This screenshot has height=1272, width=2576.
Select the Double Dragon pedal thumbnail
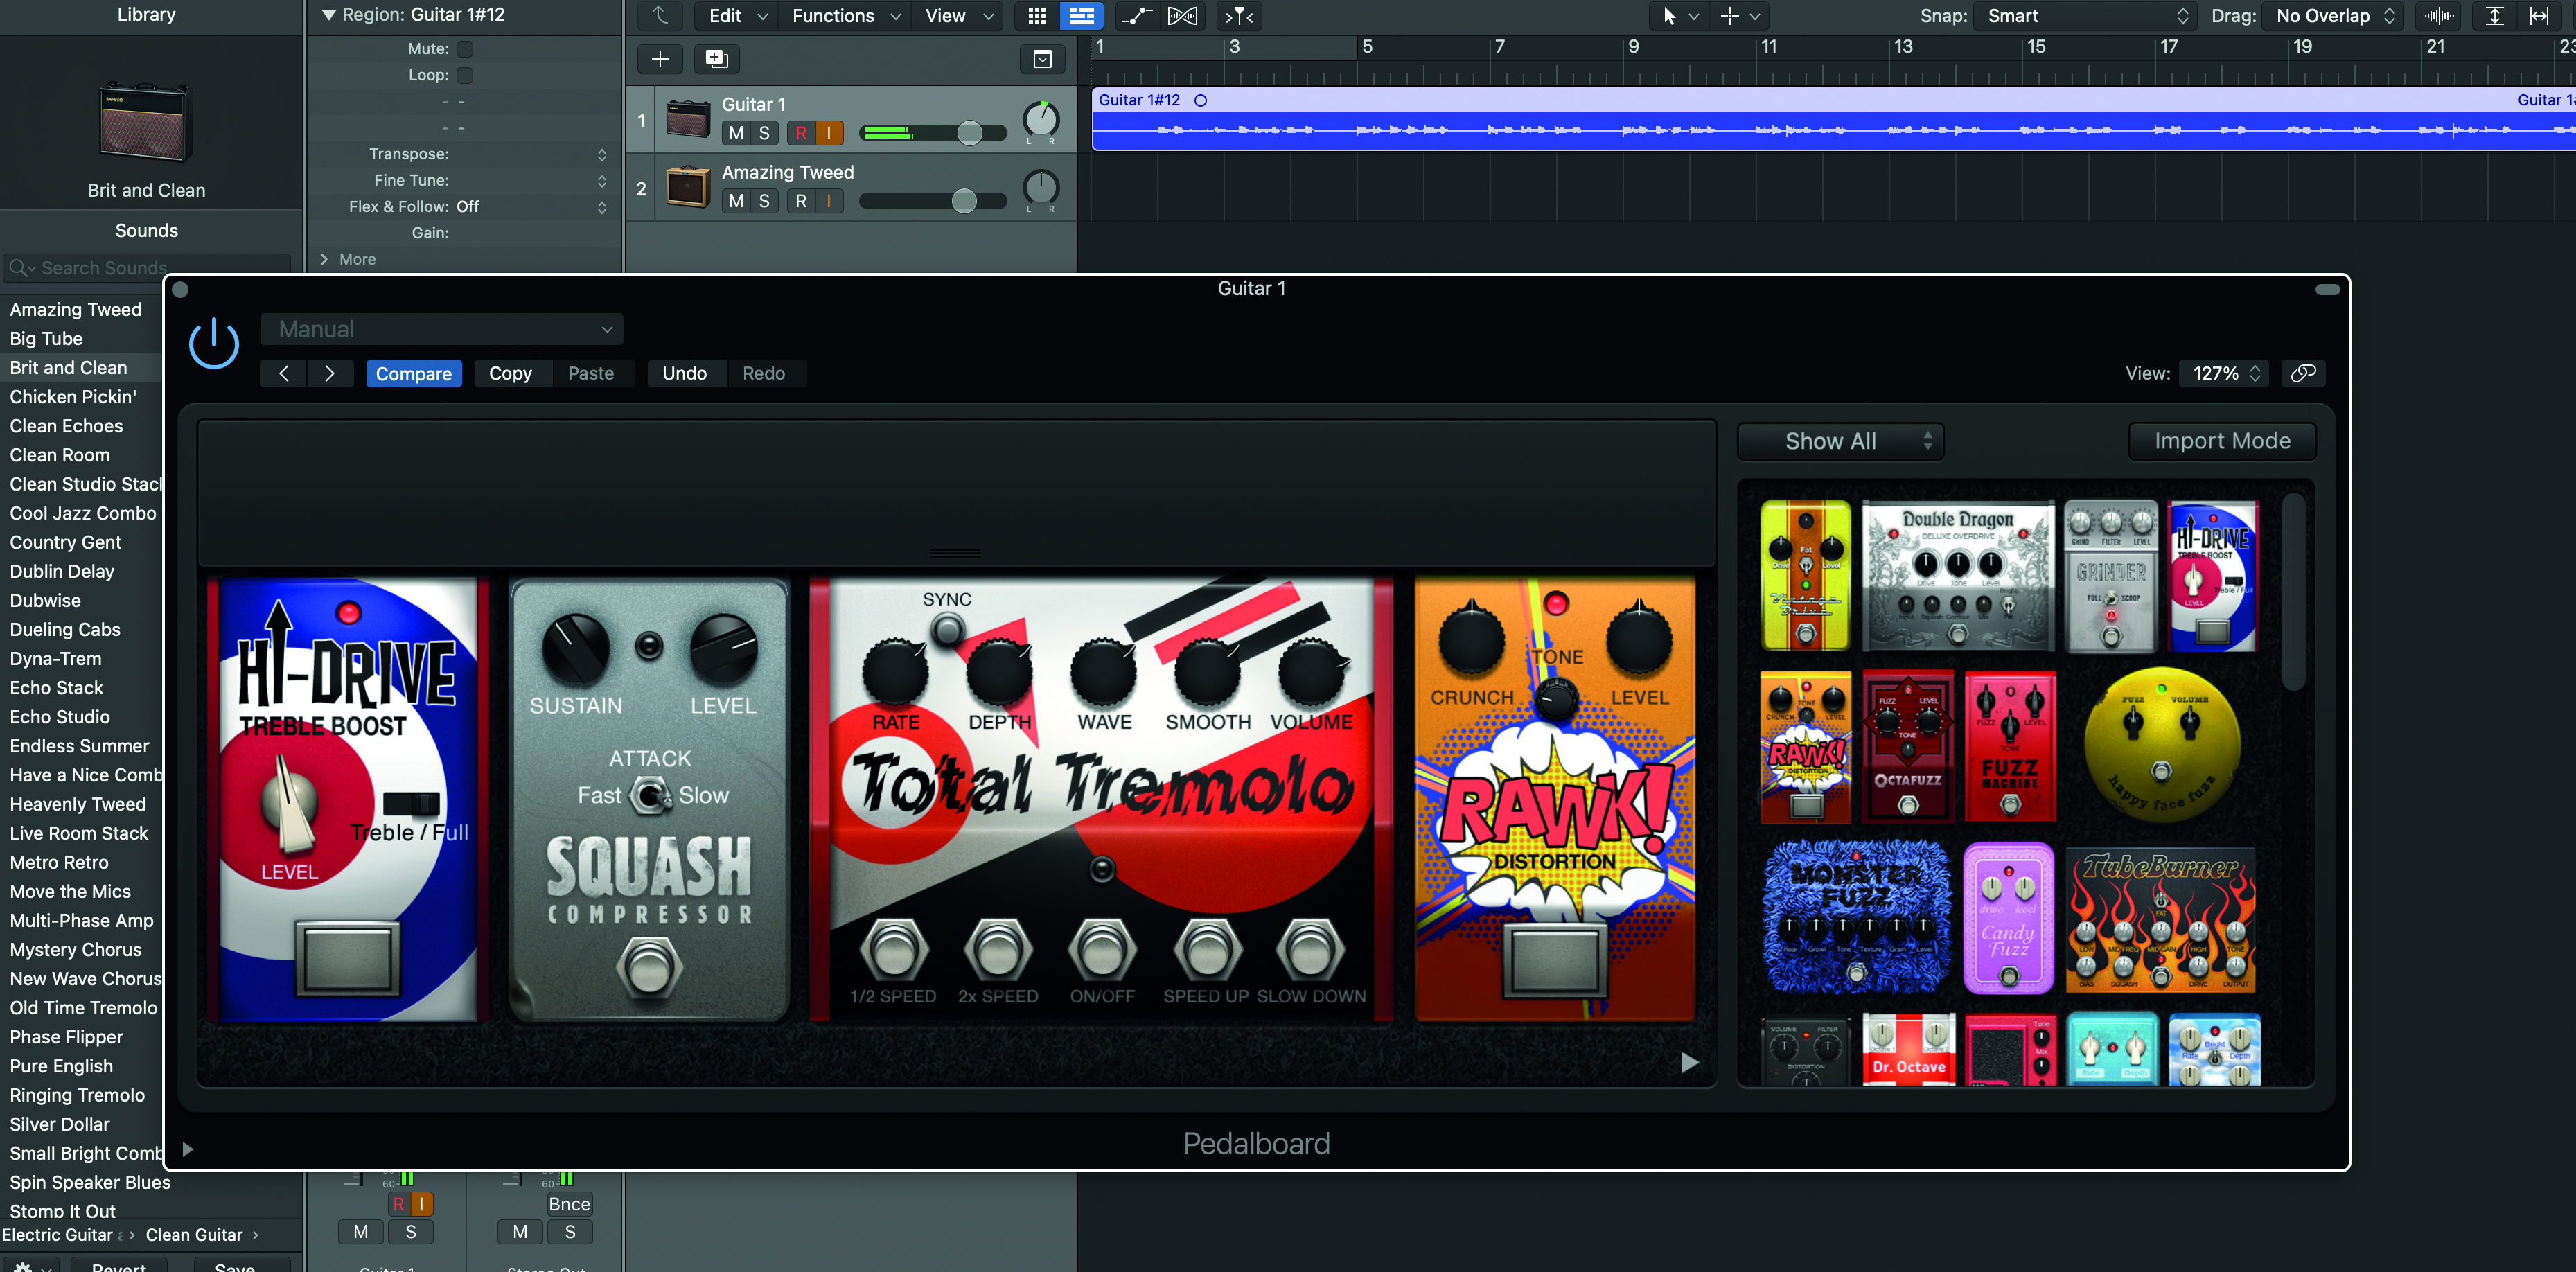[1957, 577]
